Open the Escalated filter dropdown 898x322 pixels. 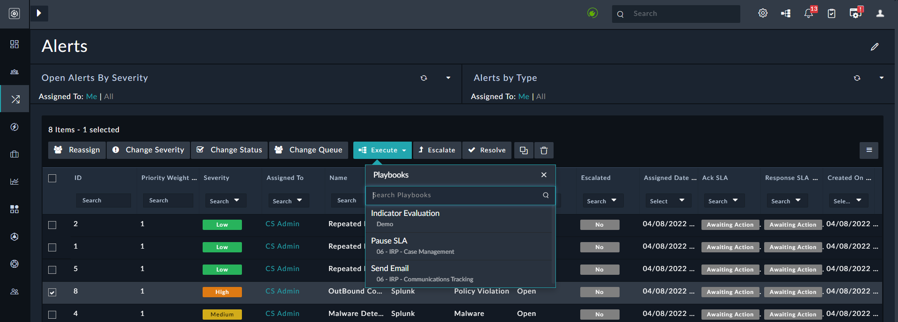(603, 200)
